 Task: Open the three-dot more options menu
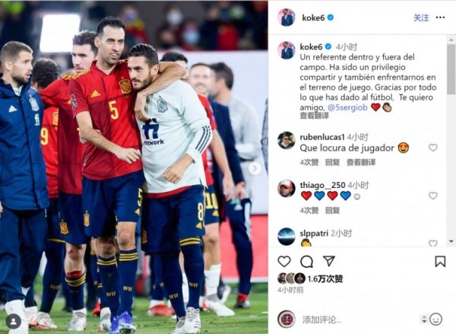tap(440, 17)
